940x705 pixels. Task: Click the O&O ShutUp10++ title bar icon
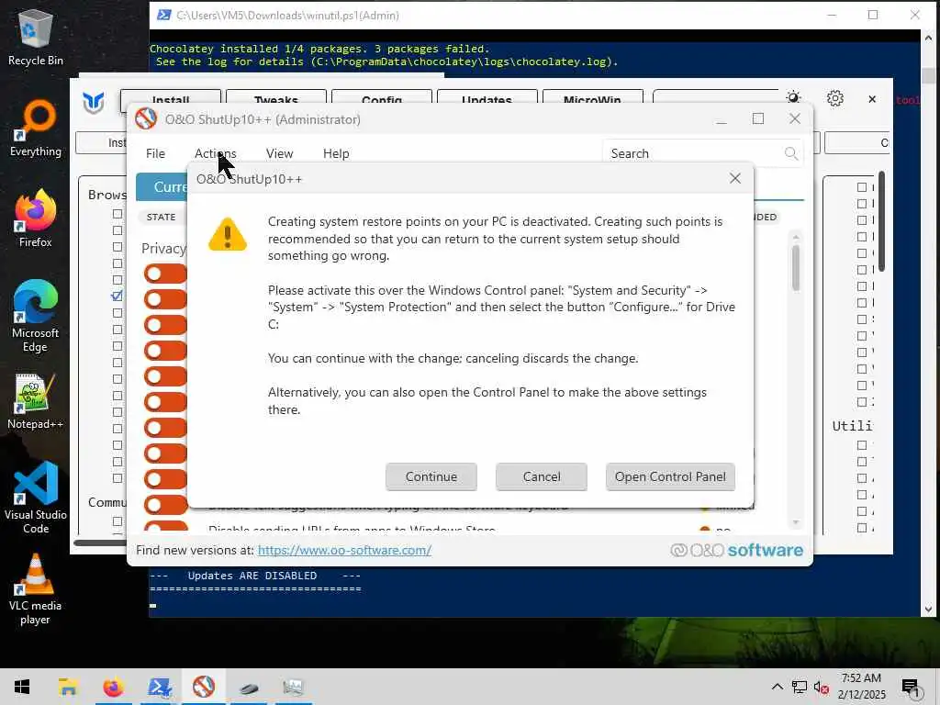point(146,118)
